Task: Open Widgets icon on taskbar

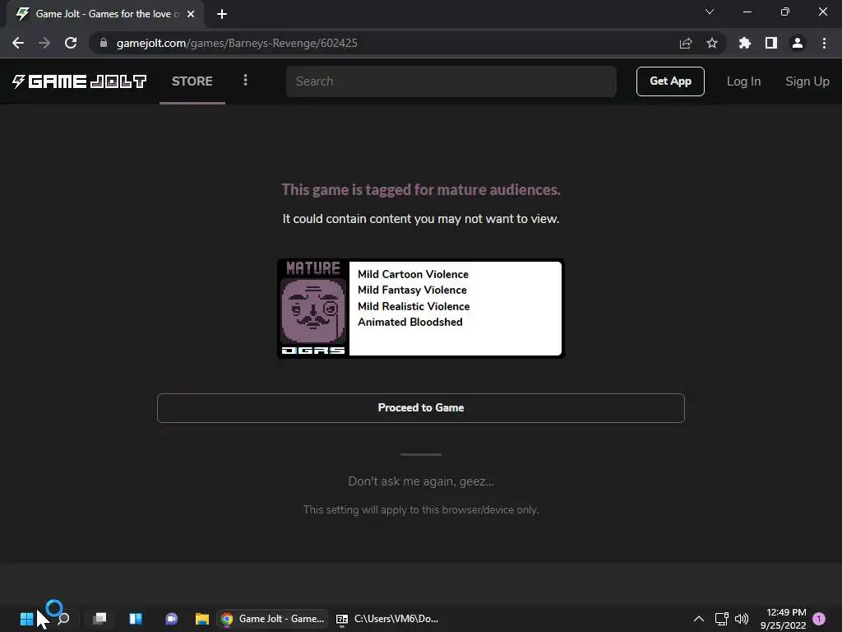Action: (136, 619)
